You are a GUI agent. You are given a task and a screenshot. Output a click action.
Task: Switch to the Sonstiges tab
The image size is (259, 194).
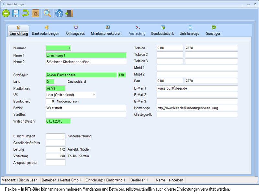[x=213, y=31]
